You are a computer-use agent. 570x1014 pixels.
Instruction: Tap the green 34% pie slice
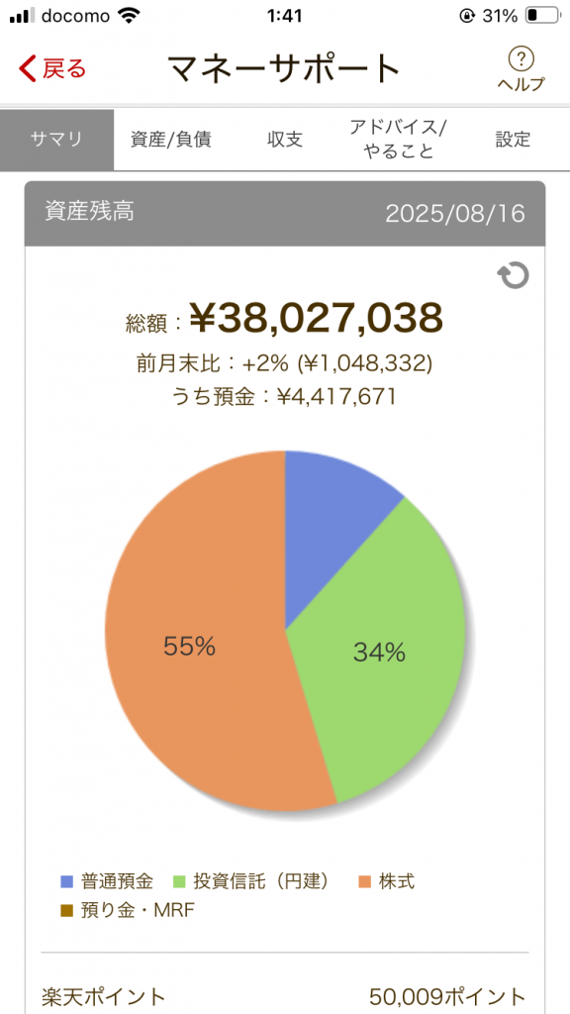[x=379, y=652]
